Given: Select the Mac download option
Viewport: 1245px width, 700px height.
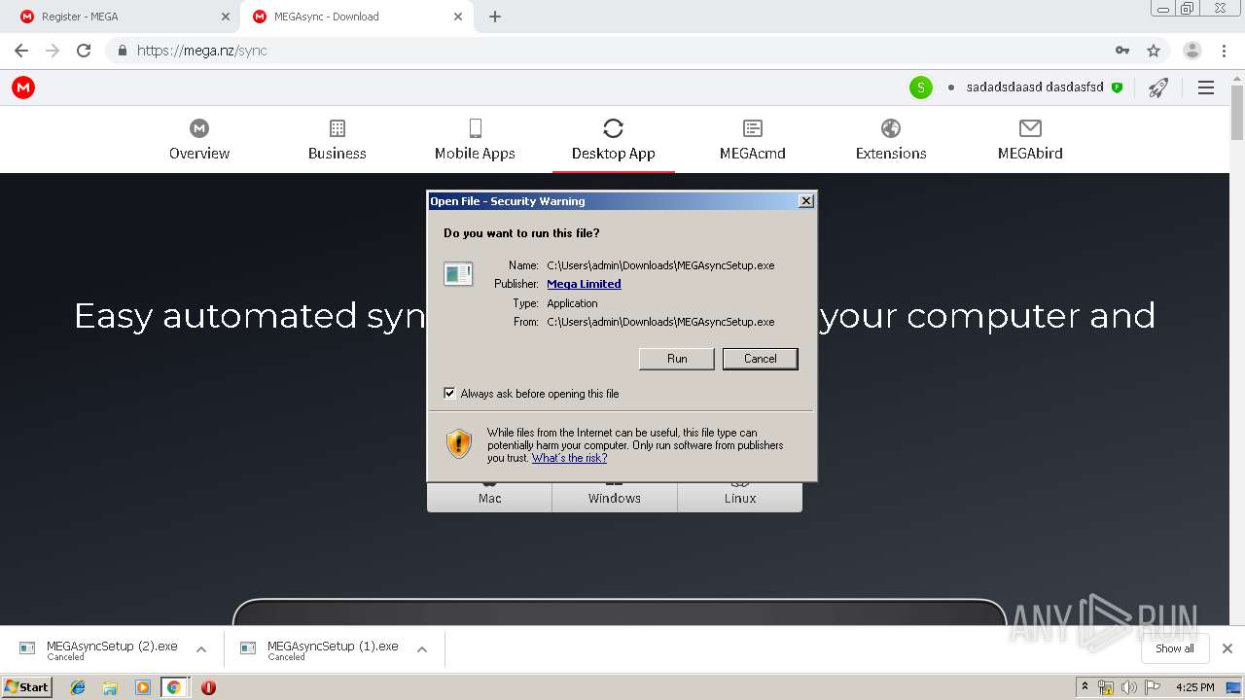Looking at the screenshot, I should click(x=490, y=497).
